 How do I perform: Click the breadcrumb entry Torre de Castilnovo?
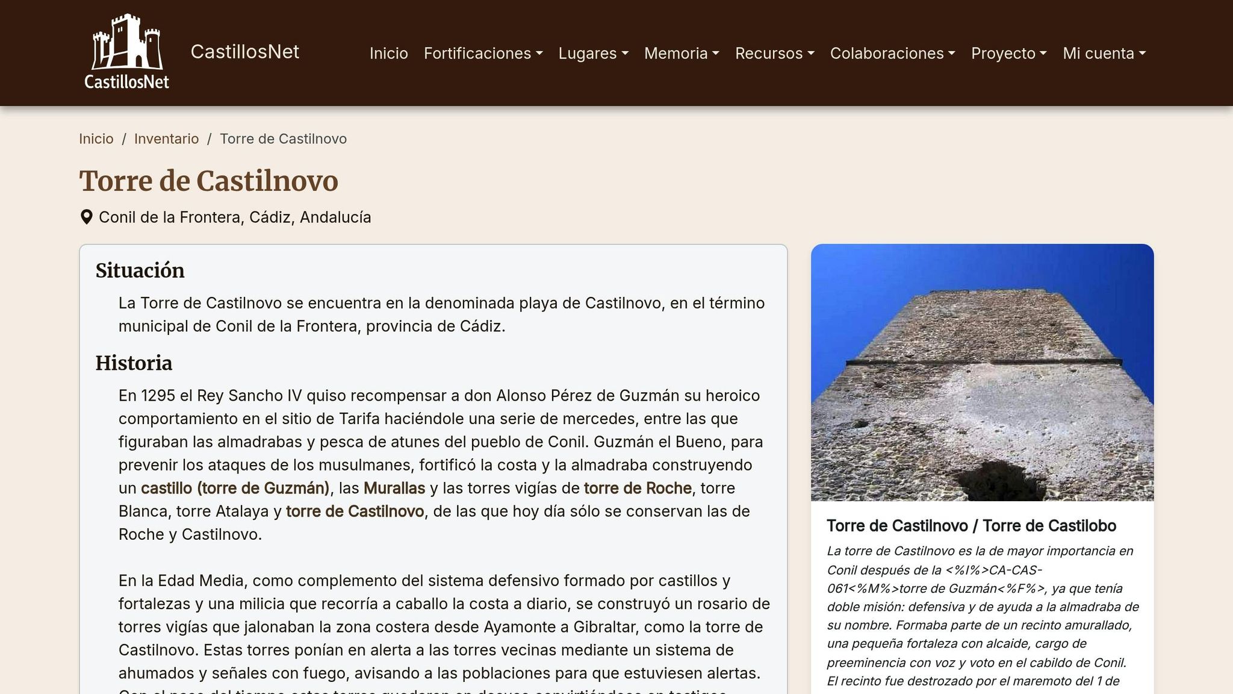click(283, 139)
